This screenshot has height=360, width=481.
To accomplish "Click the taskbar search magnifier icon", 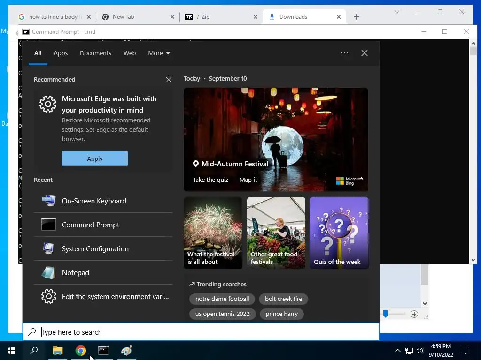I will click(34, 350).
